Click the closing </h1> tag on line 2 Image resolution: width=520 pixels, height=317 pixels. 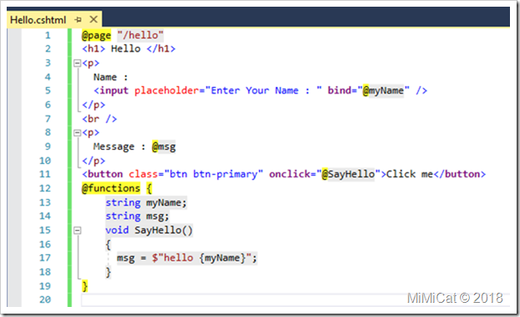point(161,49)
